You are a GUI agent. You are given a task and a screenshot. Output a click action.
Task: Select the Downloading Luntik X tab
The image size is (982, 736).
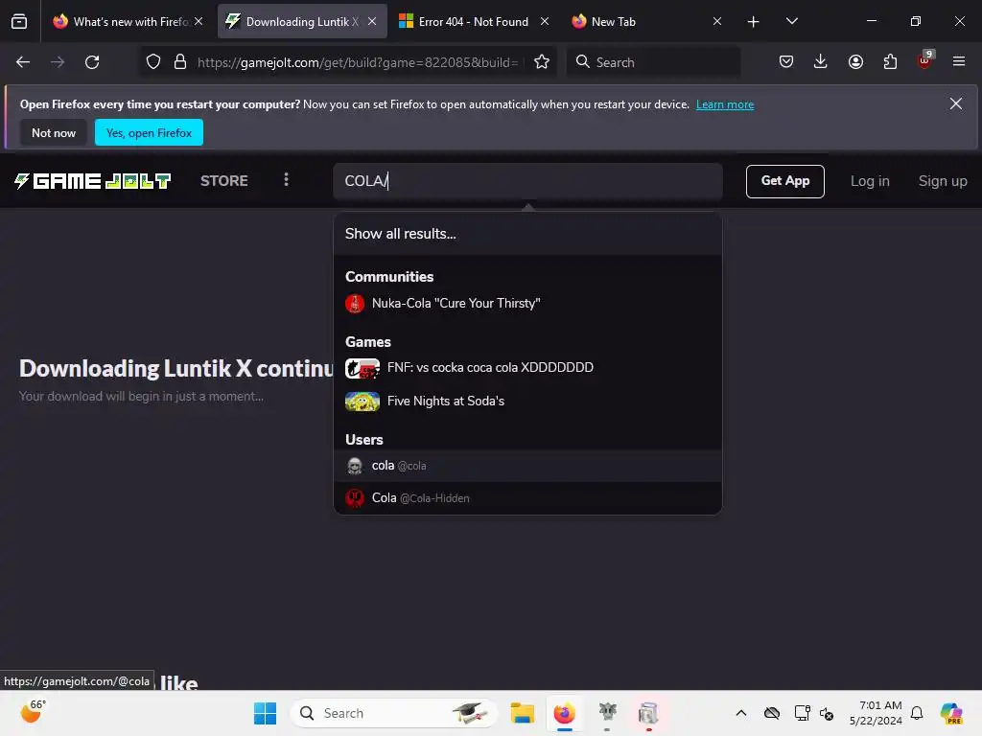pyautogui.click(x=302, y=22)
